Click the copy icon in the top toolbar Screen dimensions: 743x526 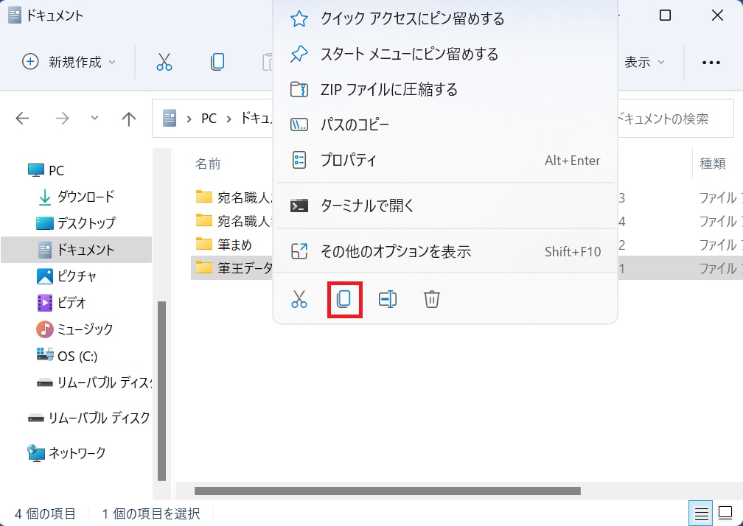pos(217,62)
